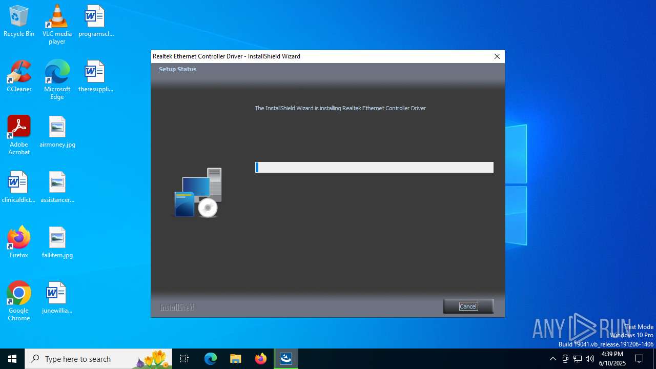
Task: Click the InstallShield installer taskbar button
Action: 286,359
